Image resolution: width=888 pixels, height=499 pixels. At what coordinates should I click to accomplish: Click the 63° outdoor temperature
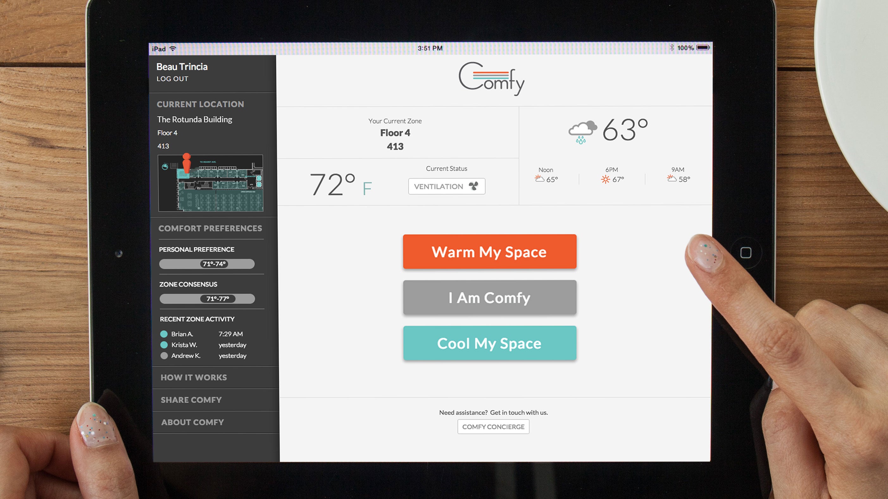[x=625, y=130]
